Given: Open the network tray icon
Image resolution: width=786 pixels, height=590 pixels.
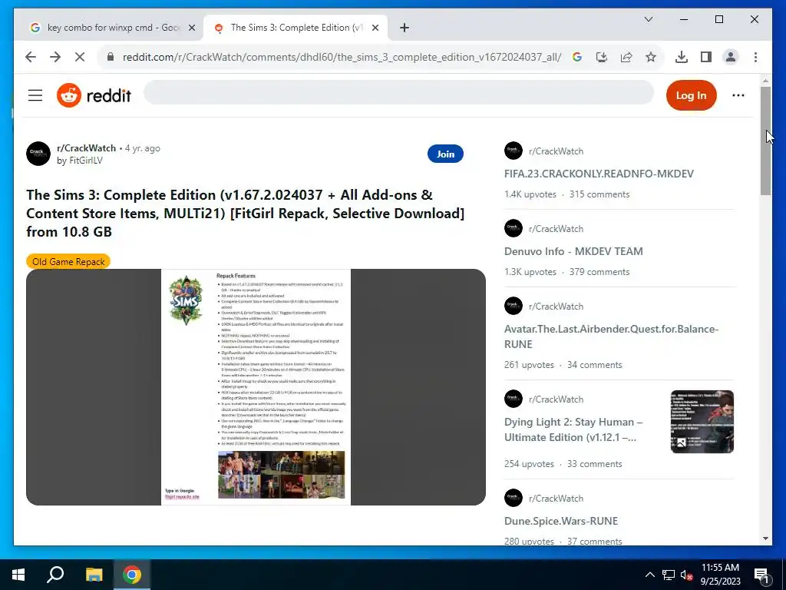Looking at the screenshot, I should [669, 575].
